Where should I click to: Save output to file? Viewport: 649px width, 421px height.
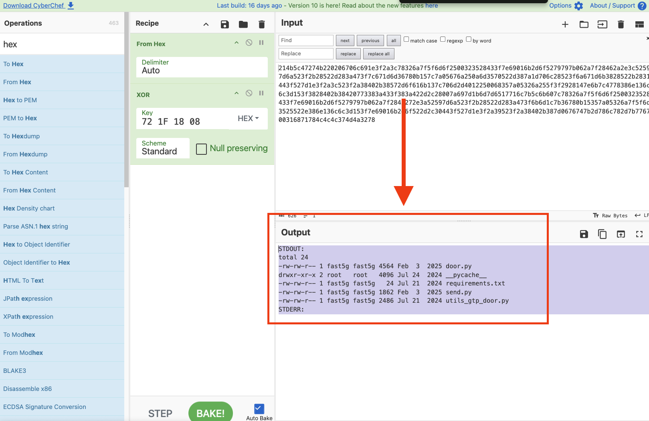(x=584, y=234)
